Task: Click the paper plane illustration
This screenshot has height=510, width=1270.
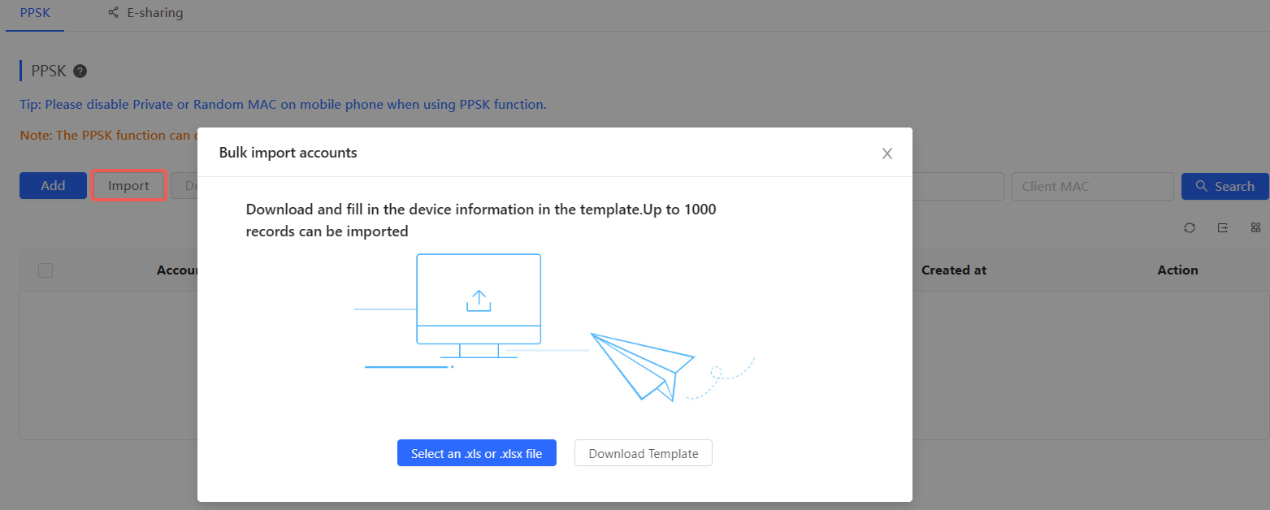Action: pyautogui.click(x=641, y=365)
